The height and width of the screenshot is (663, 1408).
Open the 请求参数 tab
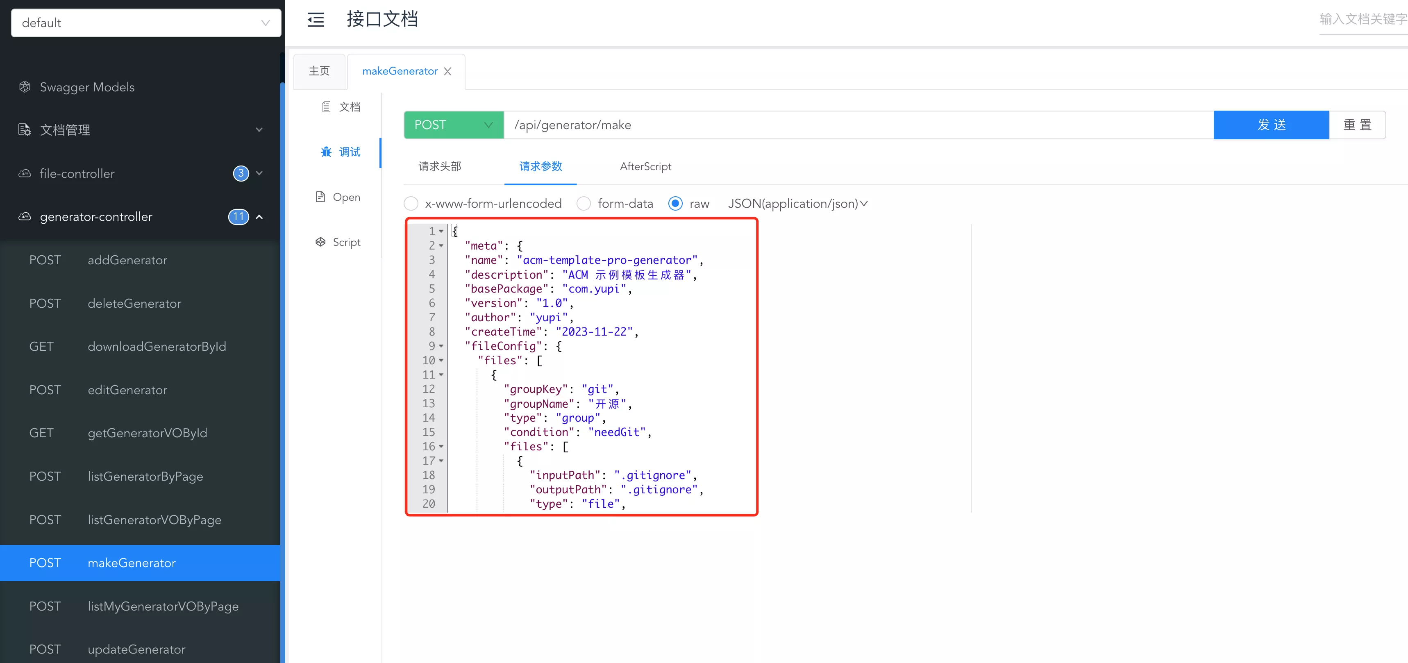click(x=540, y=166)
